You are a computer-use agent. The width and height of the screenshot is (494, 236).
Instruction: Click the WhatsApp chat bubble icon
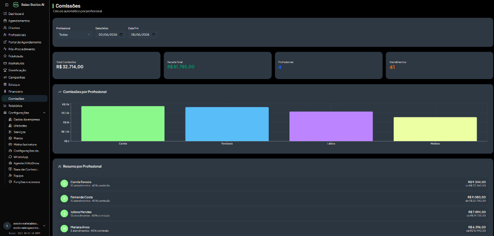pos(11,157)
